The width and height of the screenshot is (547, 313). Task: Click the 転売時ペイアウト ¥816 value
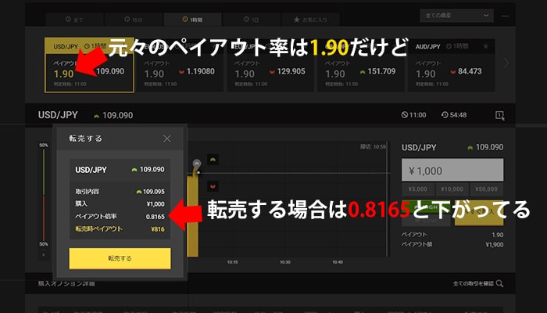click(158, 229)
